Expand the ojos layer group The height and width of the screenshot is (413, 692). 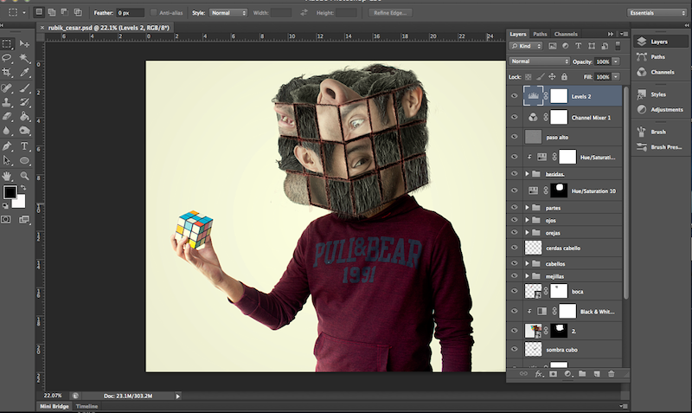pyautogui.click(x=527, y=220)
